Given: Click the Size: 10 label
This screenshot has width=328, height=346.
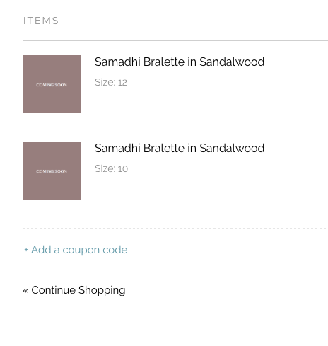Looking at the screenshot, I should click(x=111, y=169).
